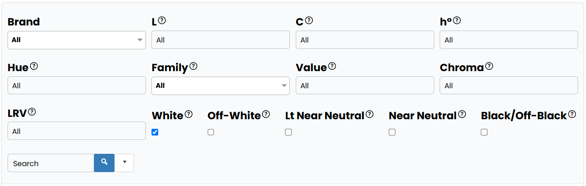Click the help icon next to L
The width and height of the screenshot is (586, 186).
click(x=162, y=21)
